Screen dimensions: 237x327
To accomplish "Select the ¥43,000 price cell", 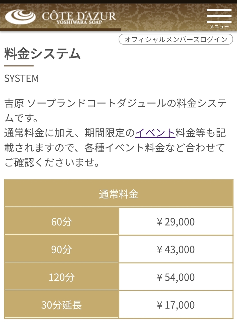I will pyautogui.click(x=176, y=249).
